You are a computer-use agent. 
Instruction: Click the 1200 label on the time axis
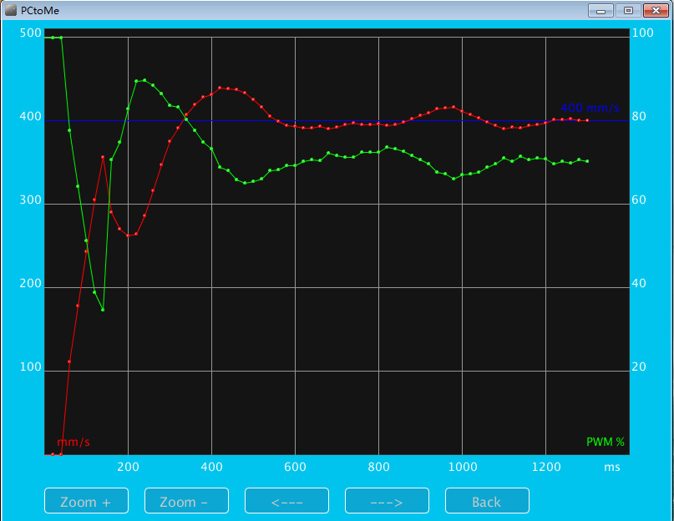pos(546,467)
